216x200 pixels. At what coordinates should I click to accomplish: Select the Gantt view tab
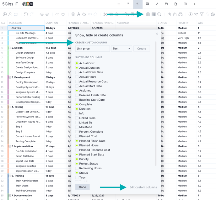point(138,4)
